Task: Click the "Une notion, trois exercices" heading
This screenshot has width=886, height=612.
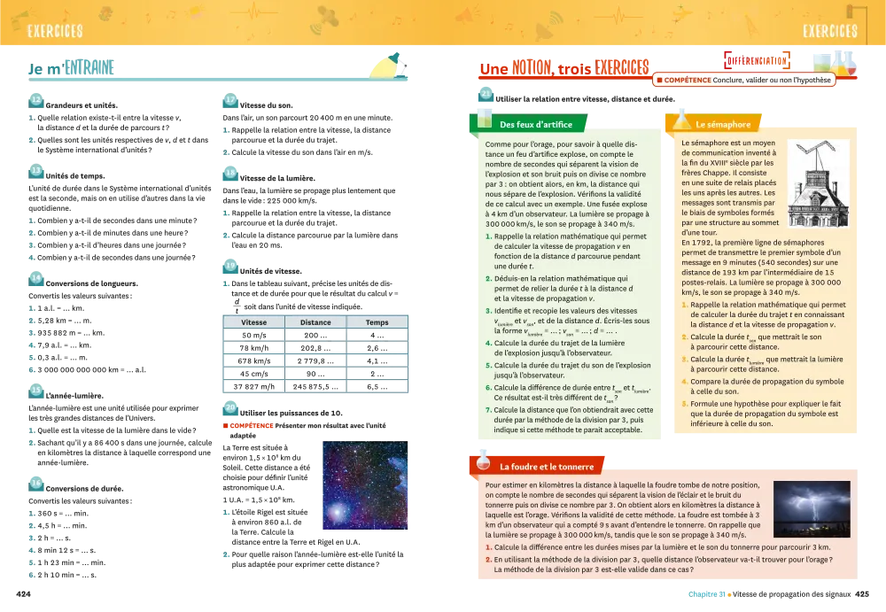Action: pyautogui.click(x=563, y=68)
